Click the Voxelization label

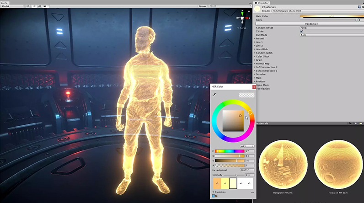click(x=263, y=89)
